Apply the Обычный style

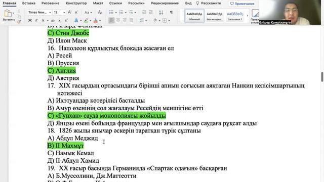tap(194, 16)
